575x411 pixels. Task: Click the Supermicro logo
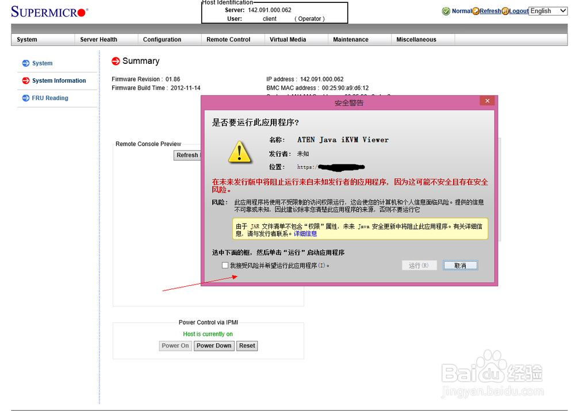pos(49,11)
